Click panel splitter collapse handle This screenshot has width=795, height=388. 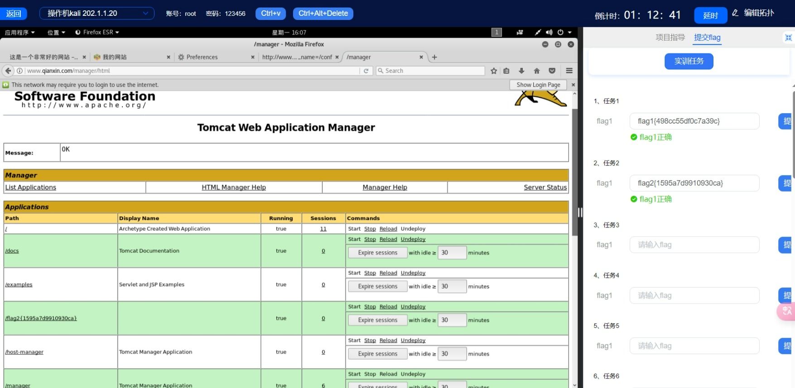click(x=580, y=212)
